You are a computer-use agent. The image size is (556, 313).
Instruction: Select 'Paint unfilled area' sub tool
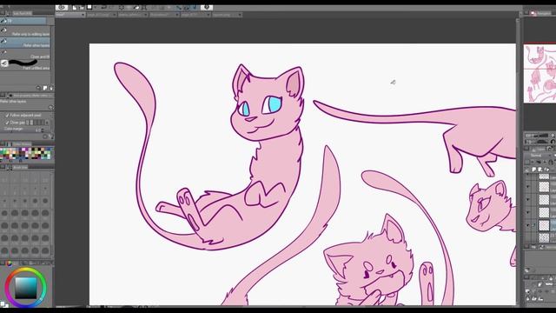pos(25,65)
